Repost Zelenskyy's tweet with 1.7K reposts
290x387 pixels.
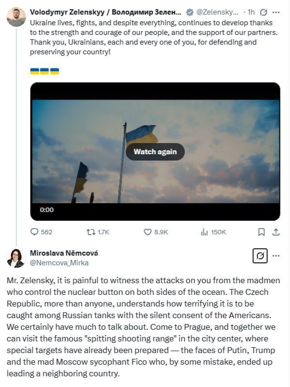point(98,232)
